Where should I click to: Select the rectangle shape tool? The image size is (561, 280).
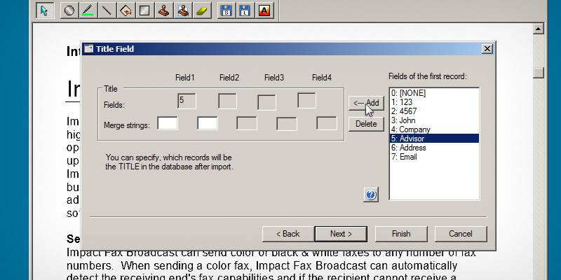(x=144, y=10)
